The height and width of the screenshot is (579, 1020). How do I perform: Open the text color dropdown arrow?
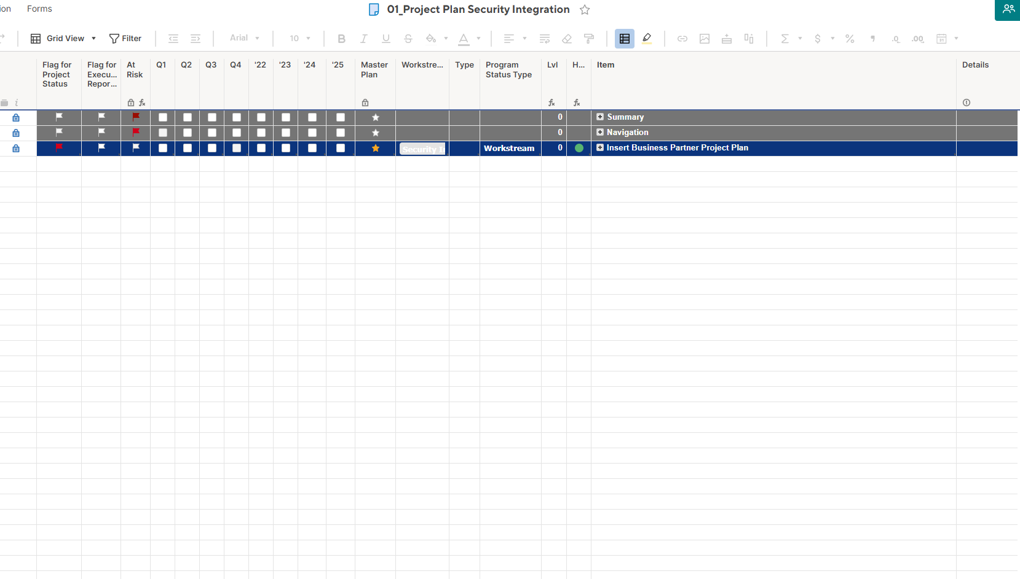click(478, 39)
